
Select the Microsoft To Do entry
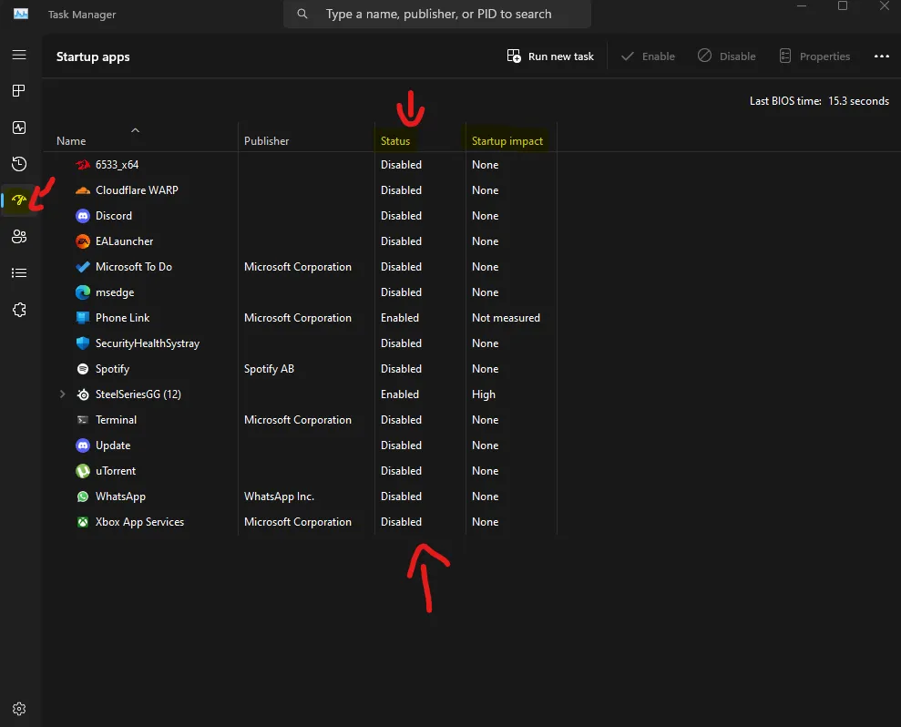pos(133,267)
